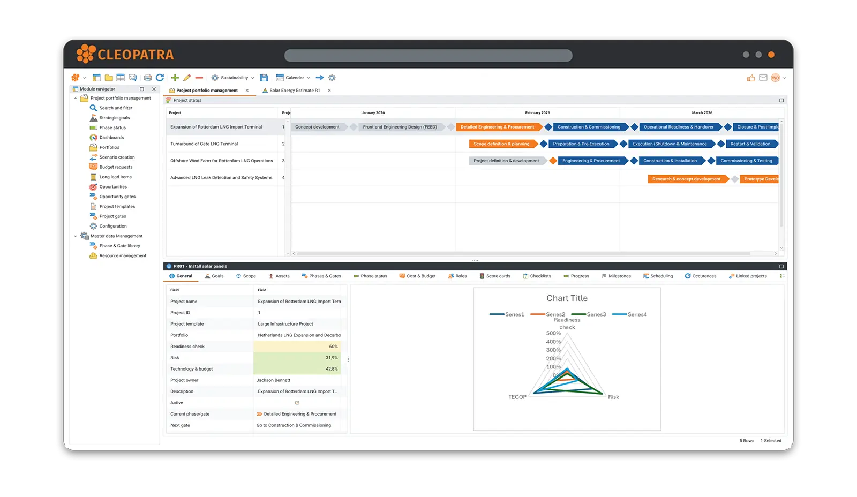Open the envelope mail icon
The image size is (857, 497).
point(763,78)
